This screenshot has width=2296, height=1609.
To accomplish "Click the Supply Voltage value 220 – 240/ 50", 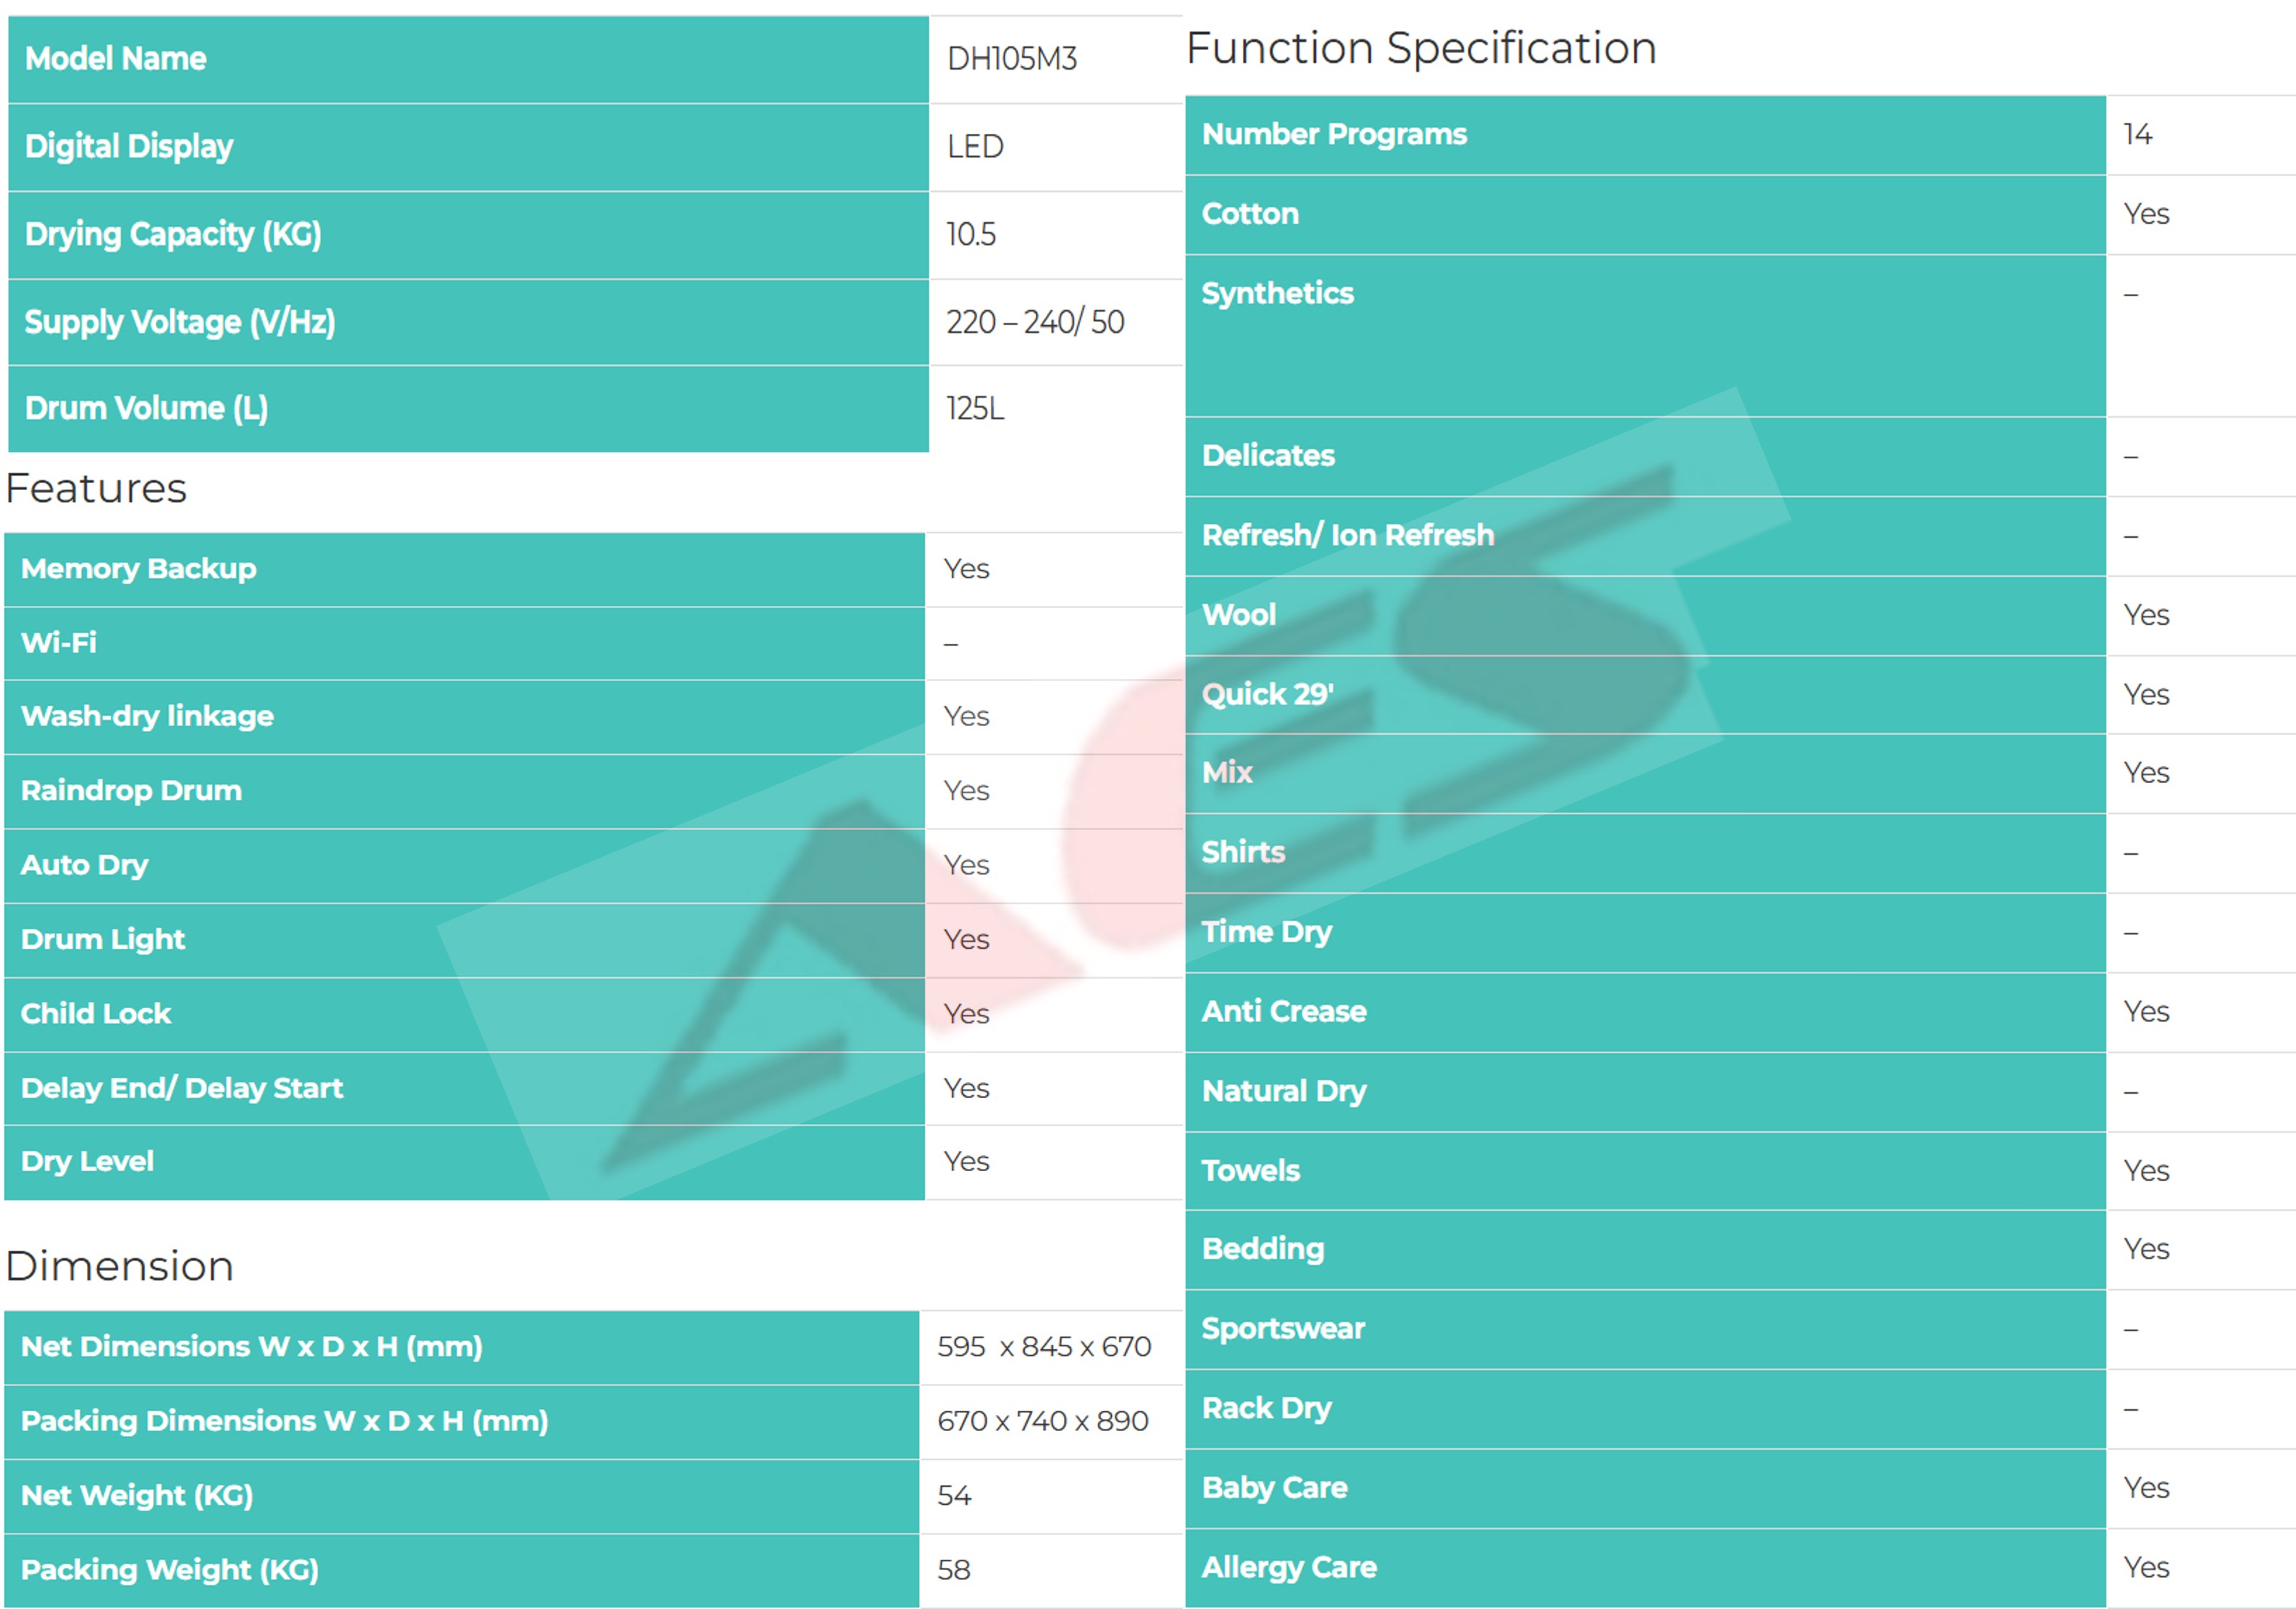I will (1034, 322).
